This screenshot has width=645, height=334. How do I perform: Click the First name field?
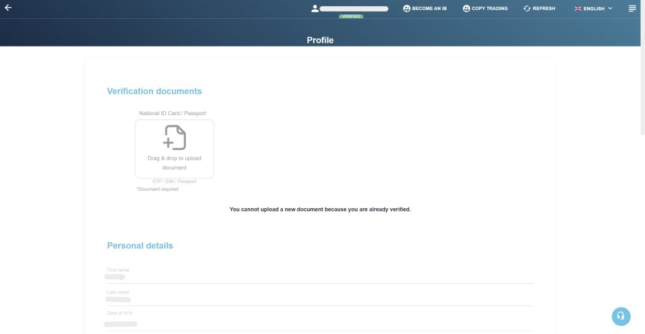[x=320, y=277]
